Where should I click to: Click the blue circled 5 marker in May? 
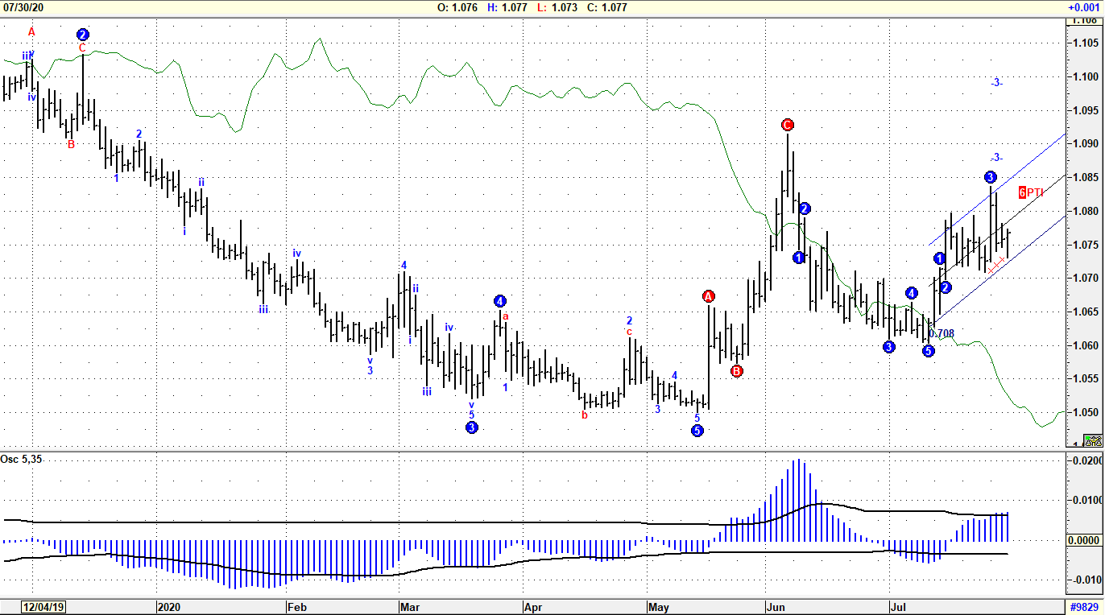coord(697,431)
